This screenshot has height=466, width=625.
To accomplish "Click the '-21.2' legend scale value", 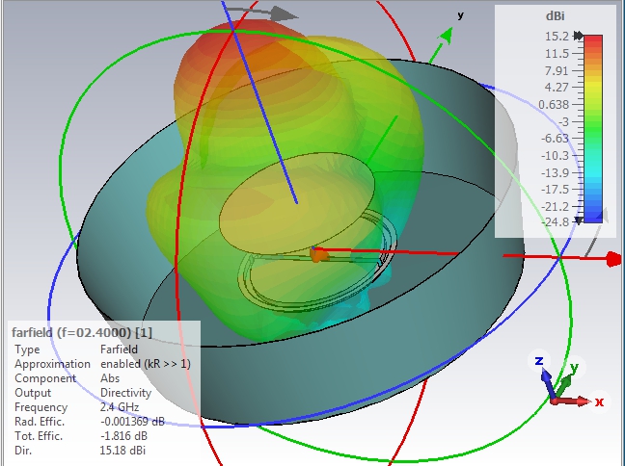I will point(555,206).
